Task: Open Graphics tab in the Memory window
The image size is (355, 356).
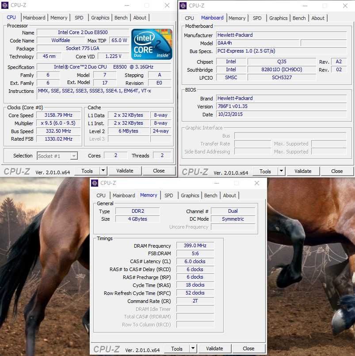Action: (x=190, y=195)
